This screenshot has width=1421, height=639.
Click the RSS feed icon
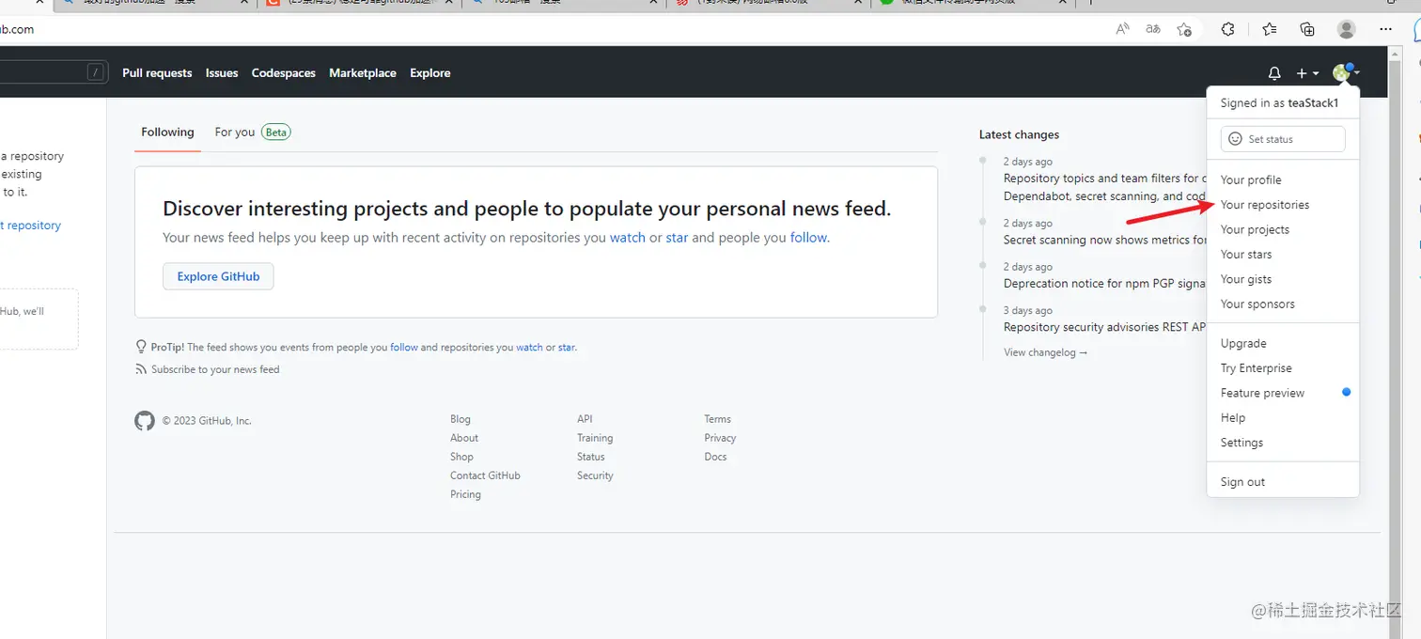(141, 369)
